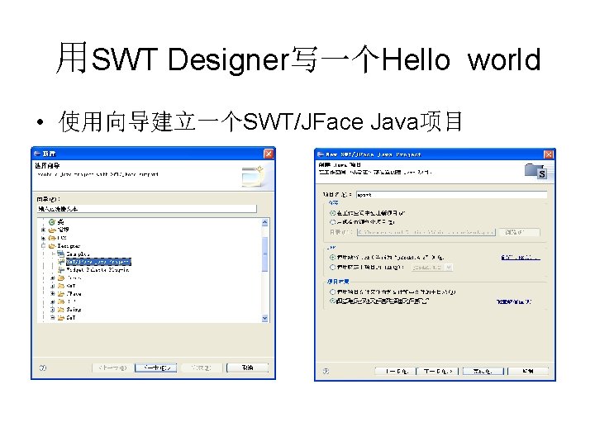Click Cancel button in left wizard dialog

[x=247, y=368]
